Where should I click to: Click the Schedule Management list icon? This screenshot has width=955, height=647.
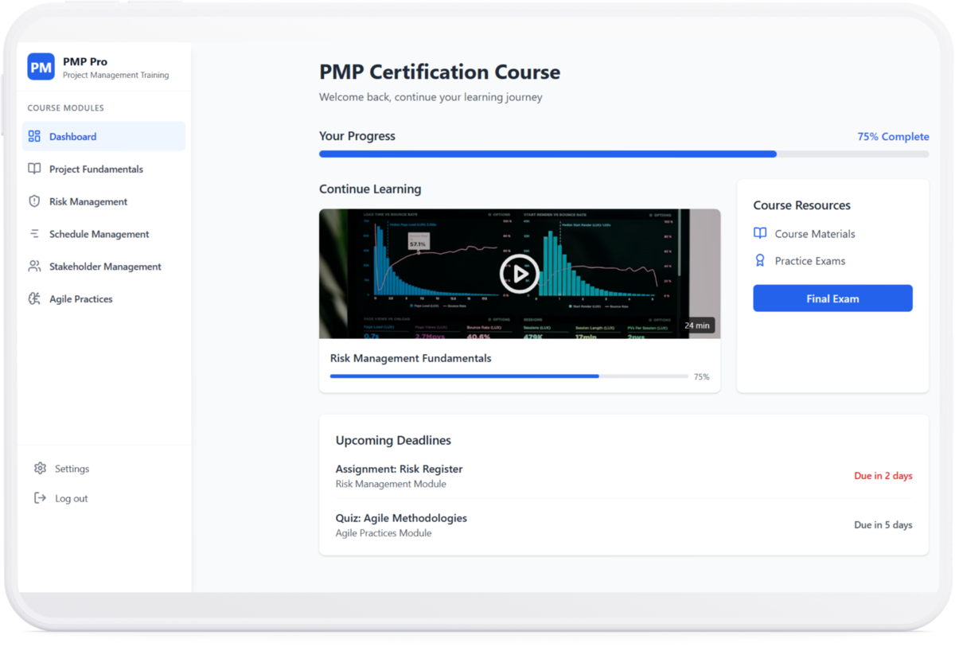(34, 234)
